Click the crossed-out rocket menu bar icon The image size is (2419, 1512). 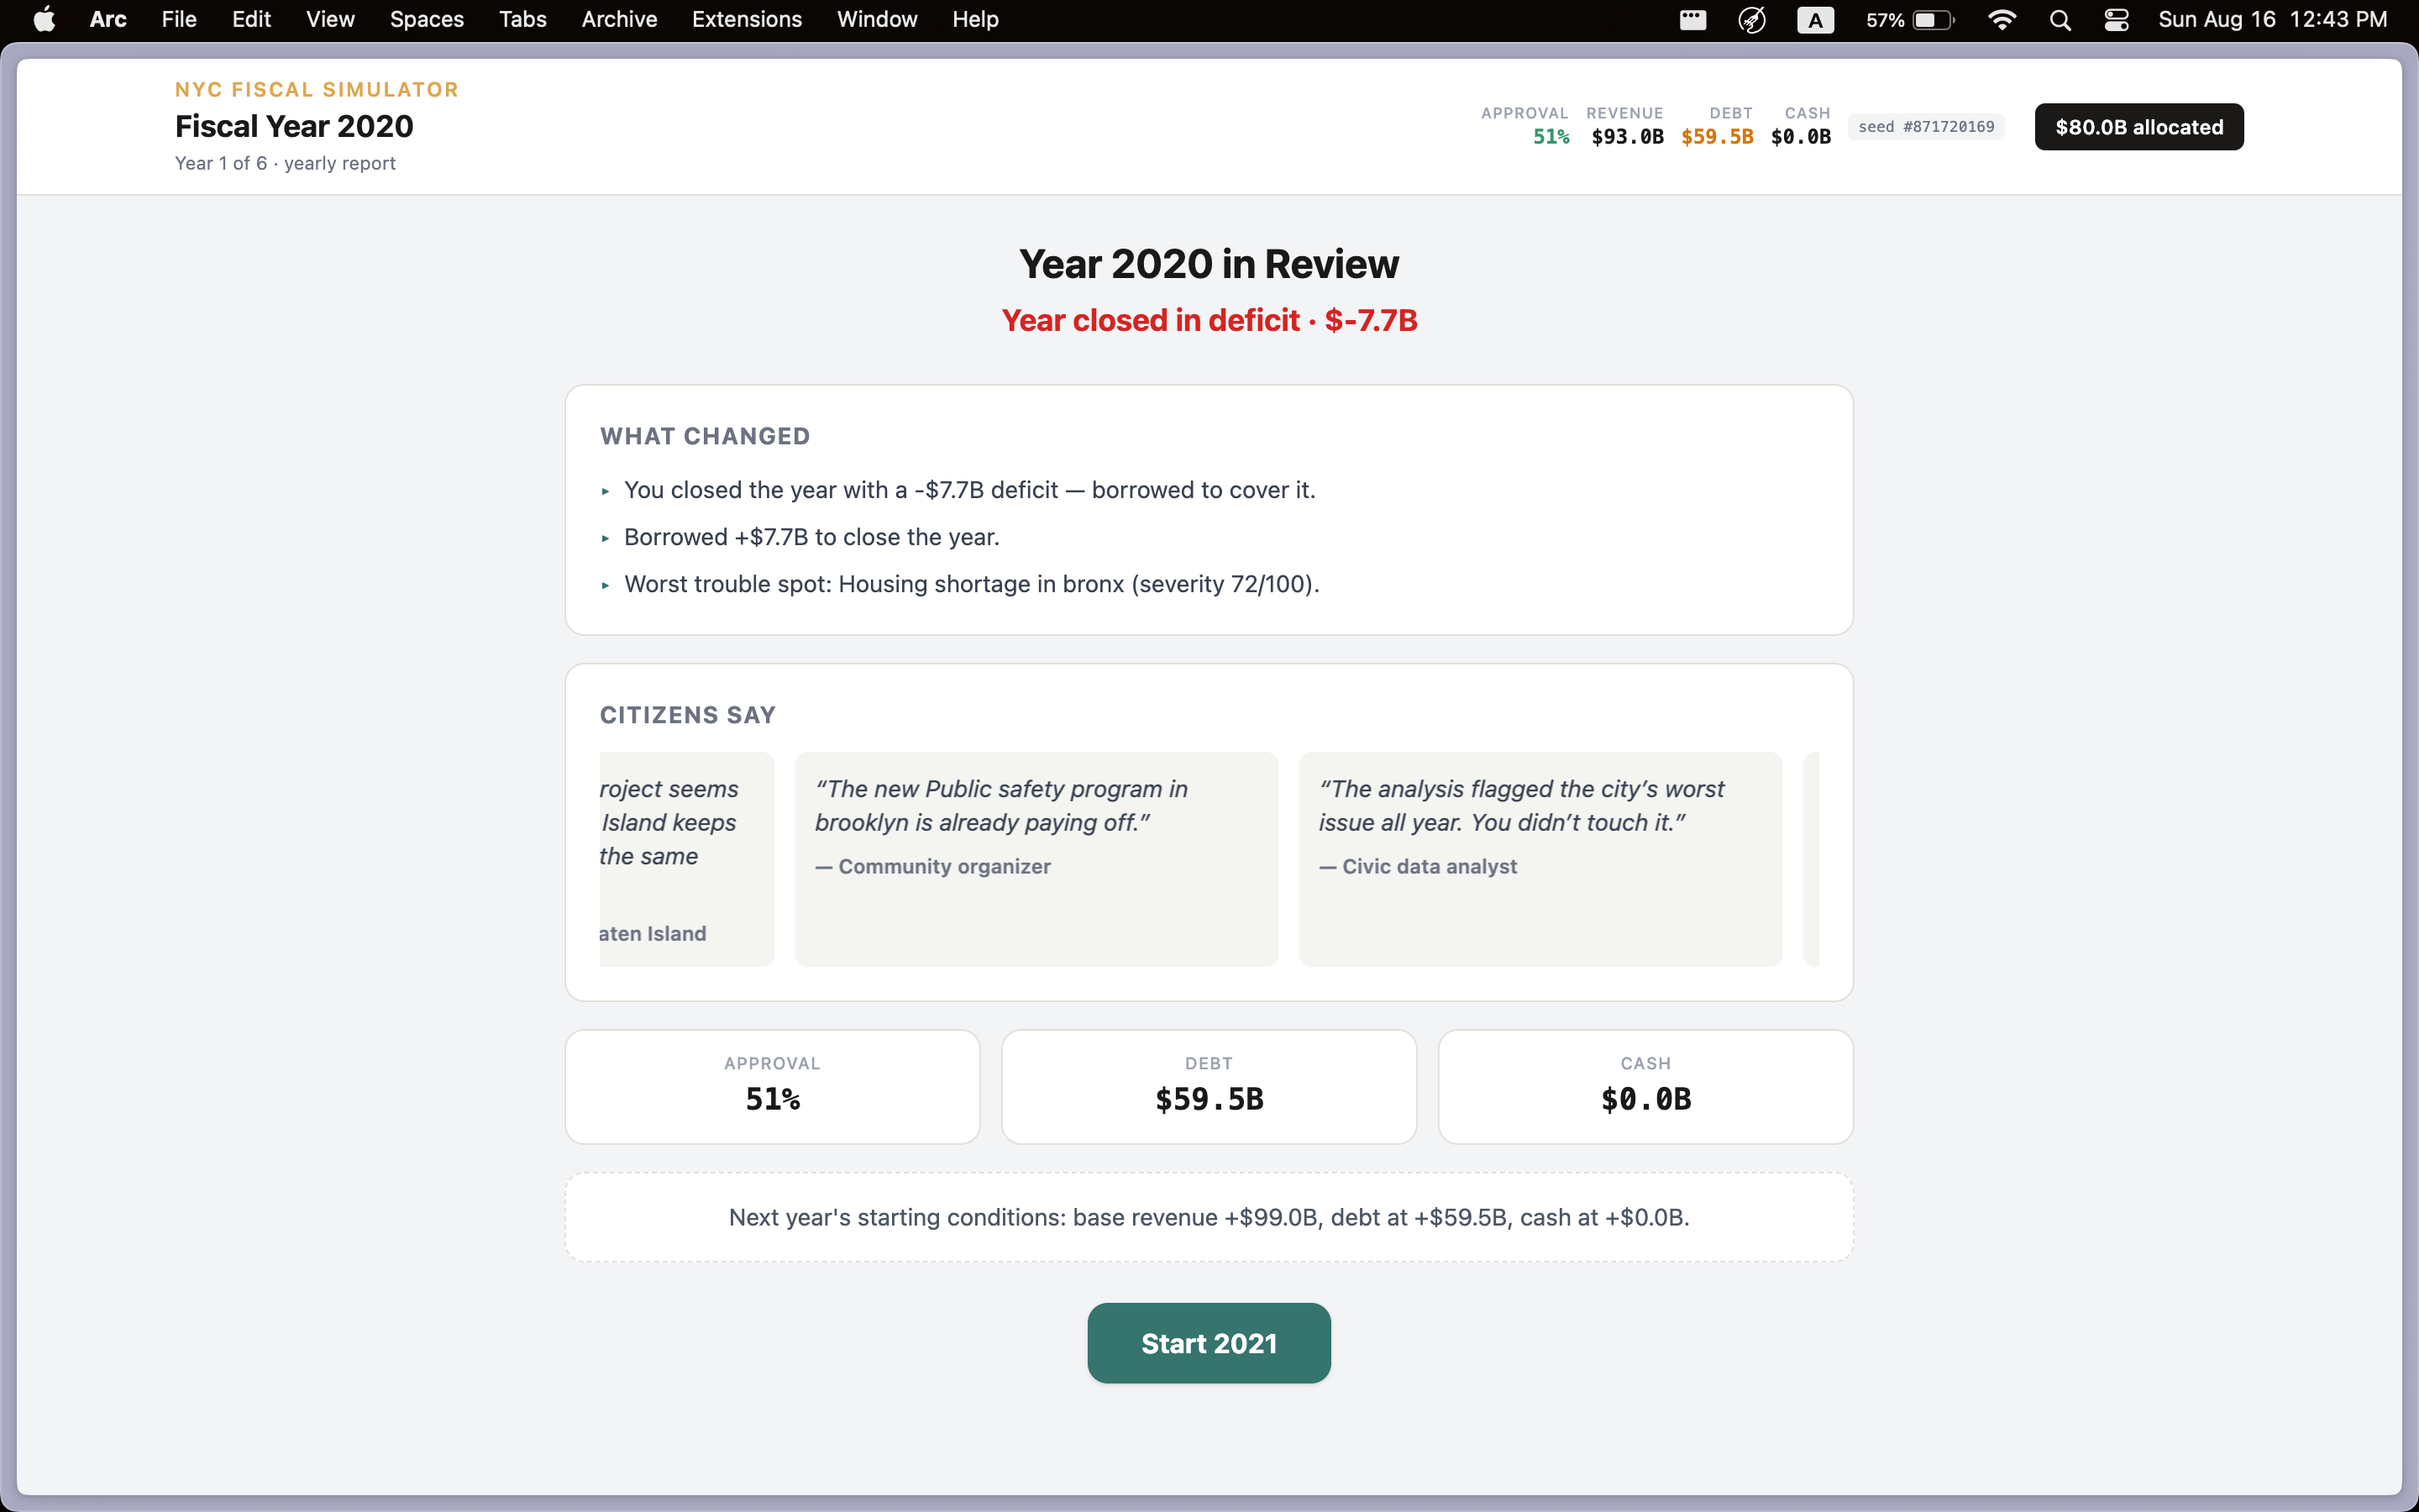click(1752, 20)
